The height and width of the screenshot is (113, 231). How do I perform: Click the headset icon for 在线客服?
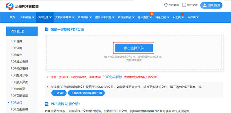tap(166, 5)
